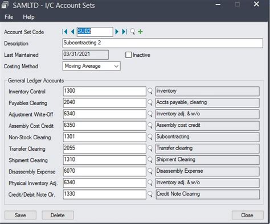Viewport: 270px width, 224px height.
Task: Go to next account set record
Action: [x=117, y=32]
